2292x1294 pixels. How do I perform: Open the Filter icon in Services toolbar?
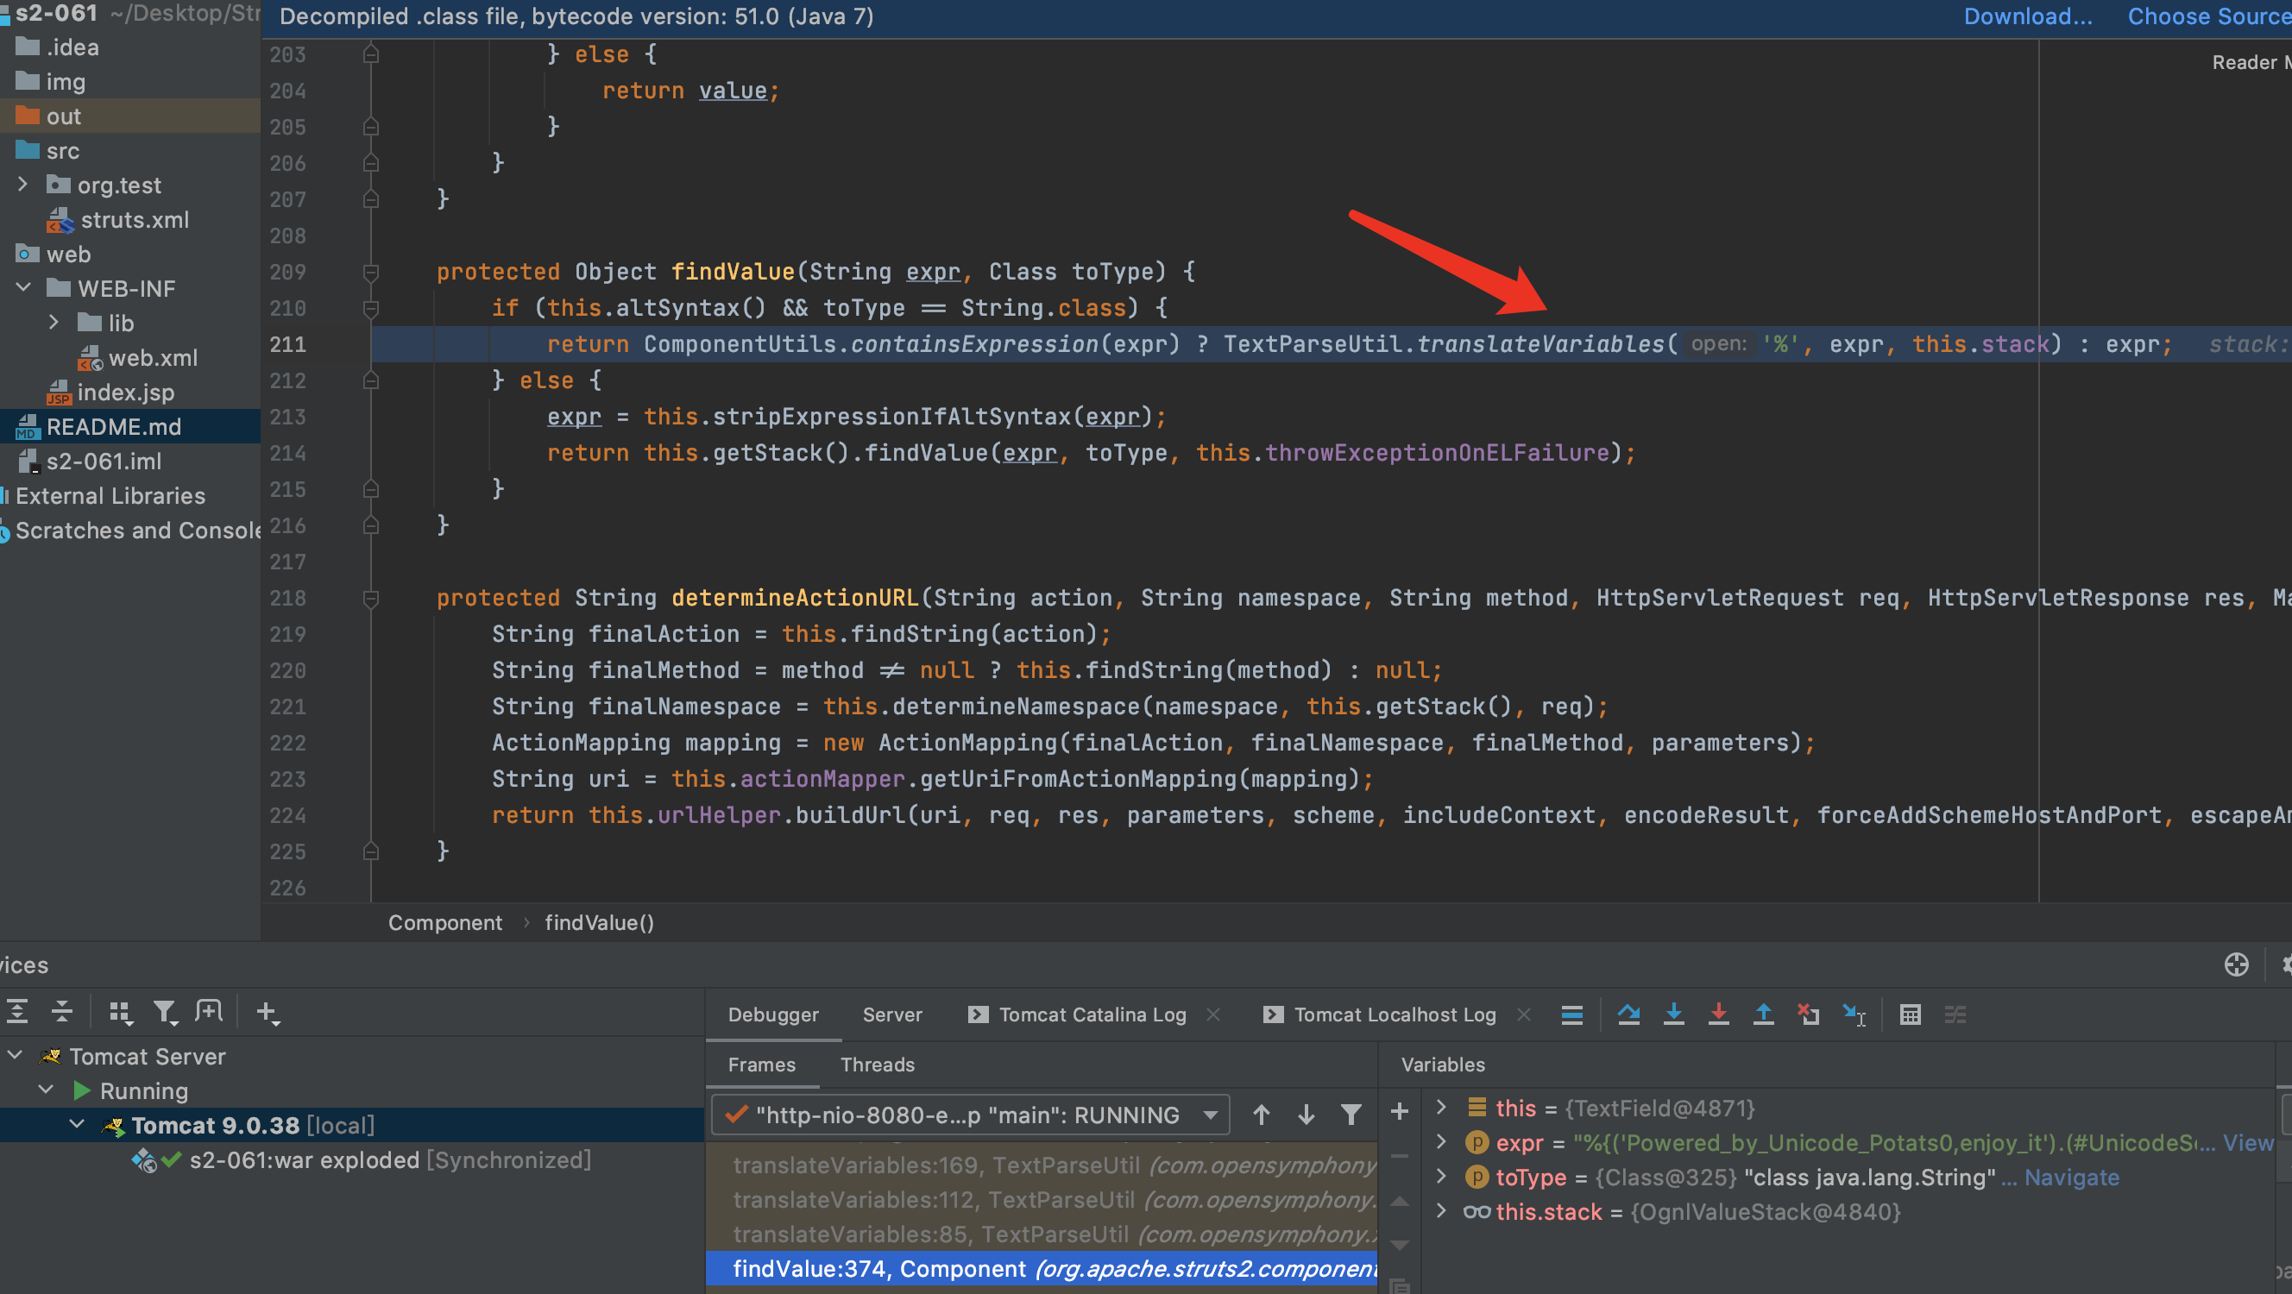pyautogui.click(x=165, y=1012)
